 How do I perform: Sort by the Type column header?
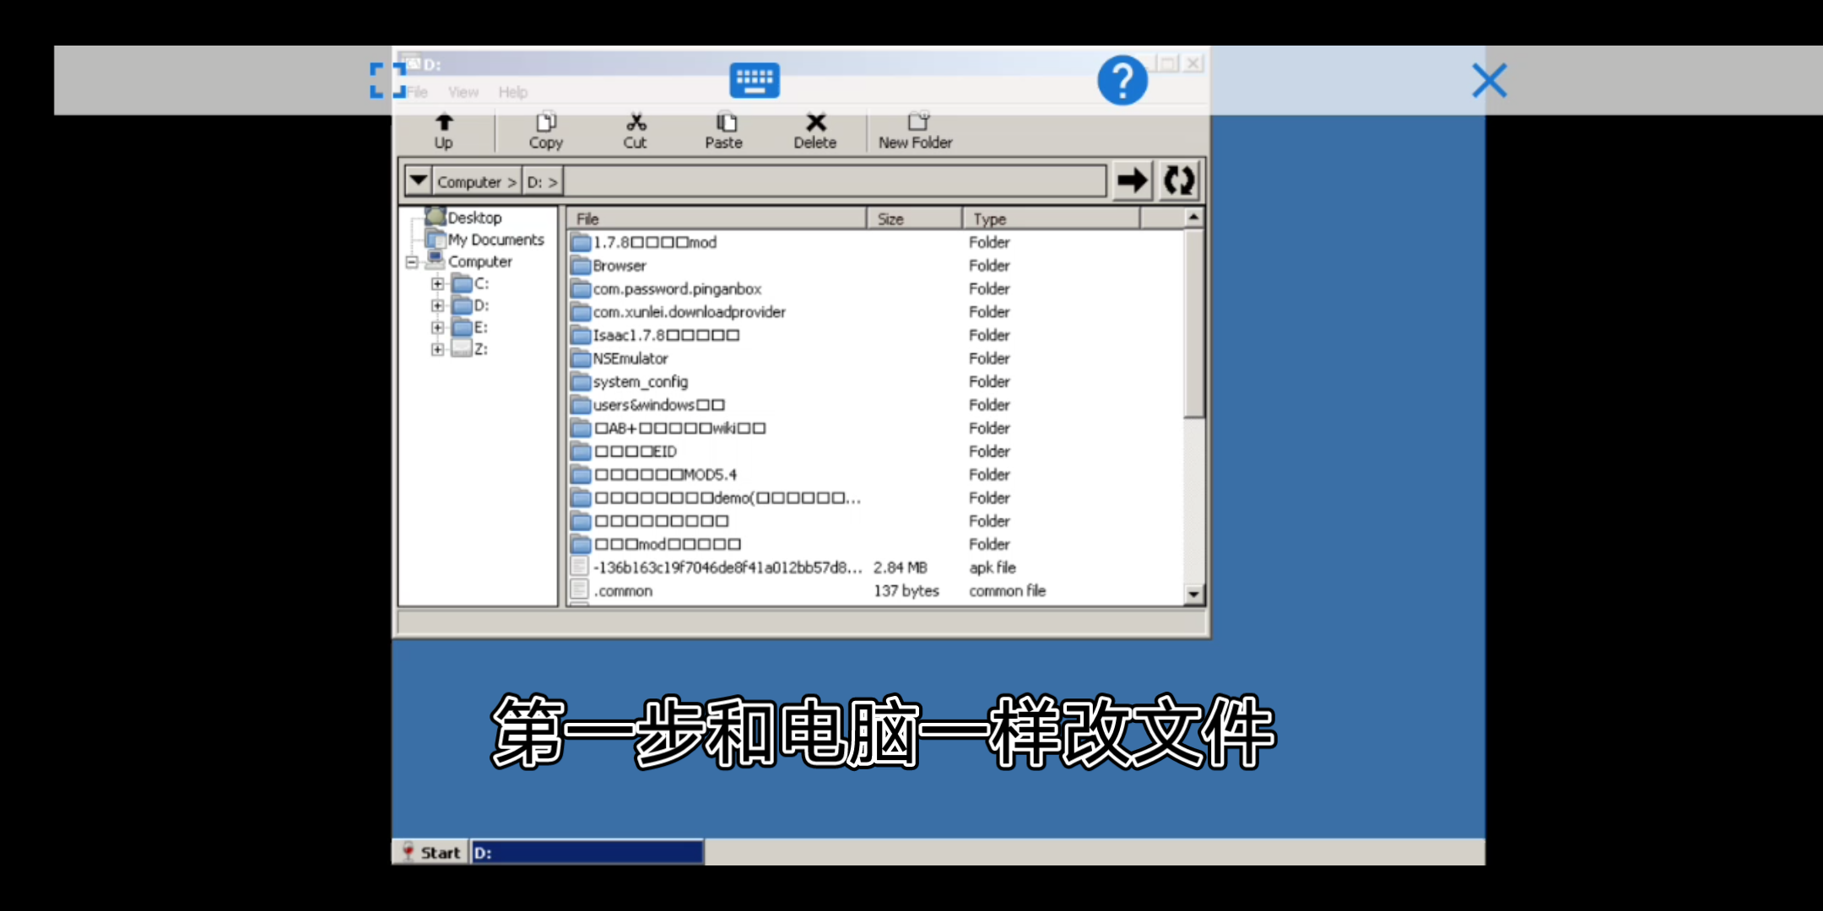click(x=1052, y=218)
